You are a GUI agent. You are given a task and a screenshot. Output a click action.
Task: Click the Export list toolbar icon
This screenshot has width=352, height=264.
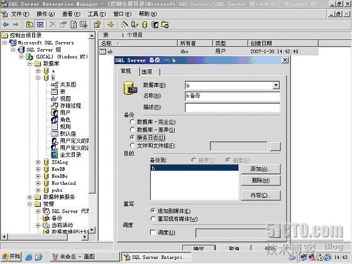click(84, 25)
